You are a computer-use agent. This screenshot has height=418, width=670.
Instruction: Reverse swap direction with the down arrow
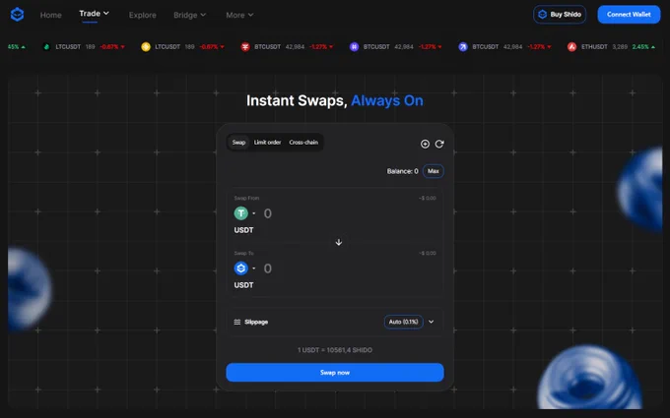pos(338,242)
